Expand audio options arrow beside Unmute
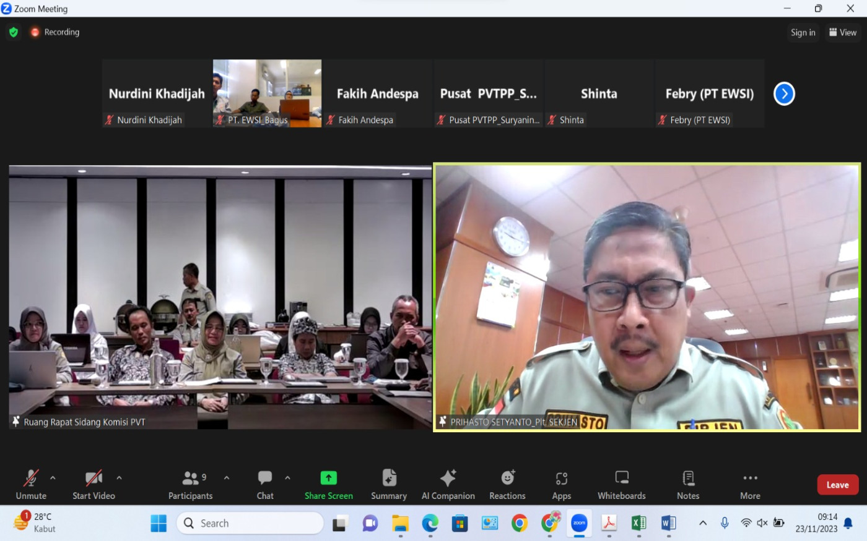Viewport: 867px width, 541px height. tap(53, 478)
